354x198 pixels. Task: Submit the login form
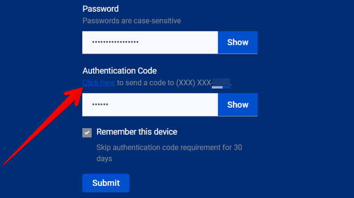[106, 183]
